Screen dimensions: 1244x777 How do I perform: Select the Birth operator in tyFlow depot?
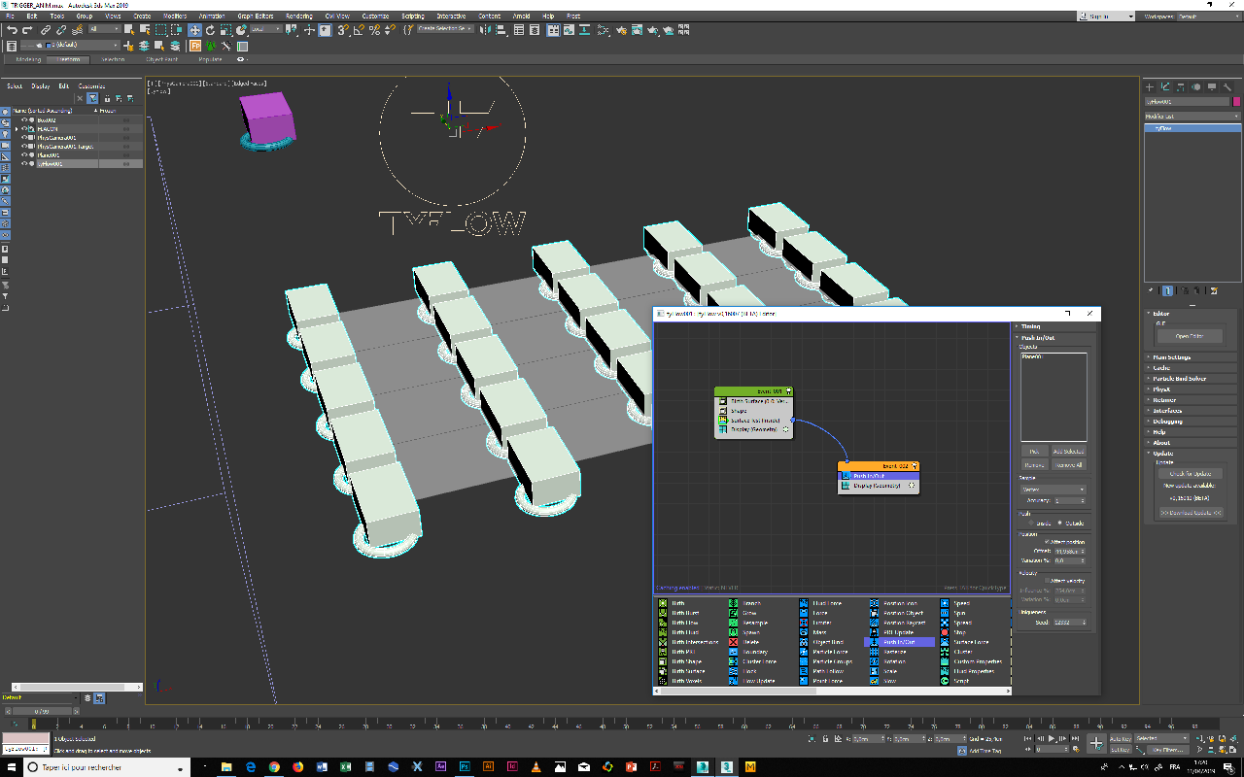tap(672, 603)
